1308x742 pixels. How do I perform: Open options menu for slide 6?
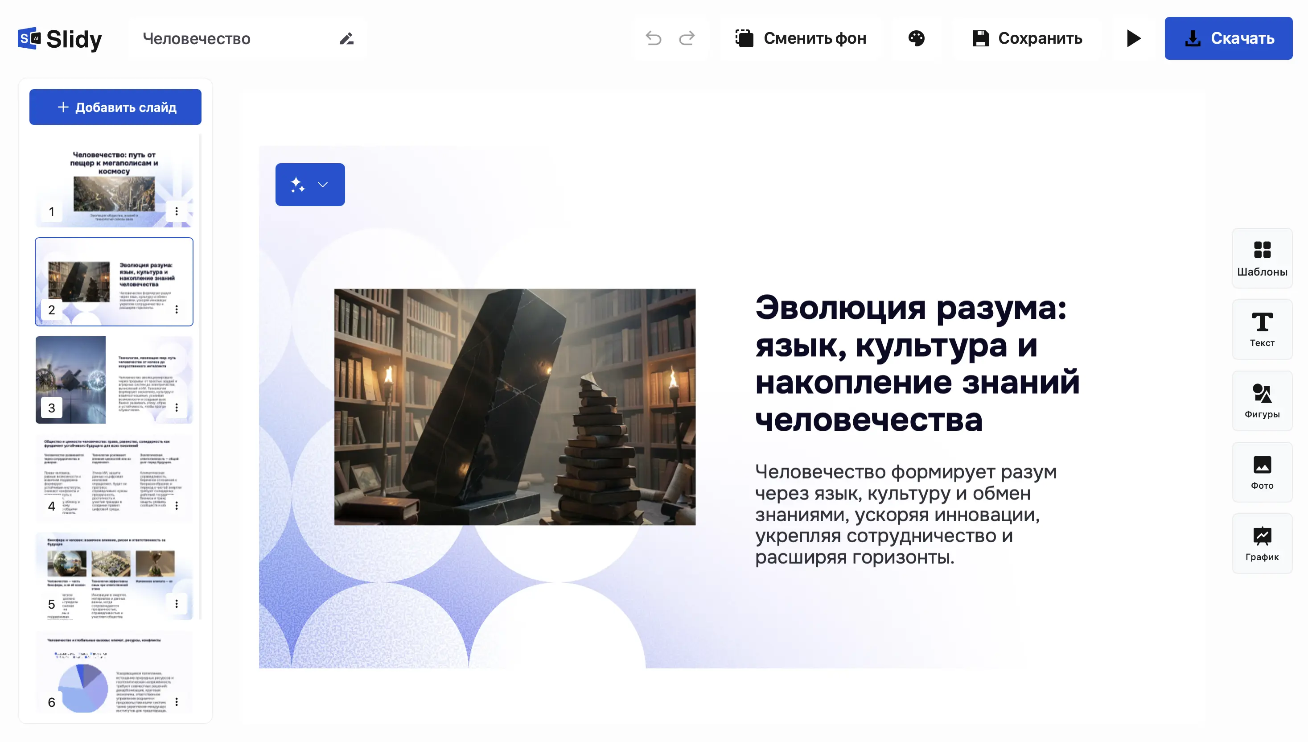pyautogui.click(x=177, y=702)
